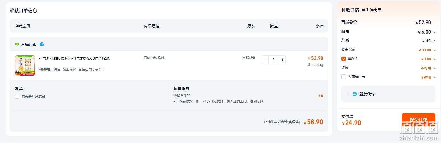Viewport: 441px width, 143px height.
Task: Open the 元气森林维C橙味苏打气泡水 product title
Action: click(x=74, y=58)
